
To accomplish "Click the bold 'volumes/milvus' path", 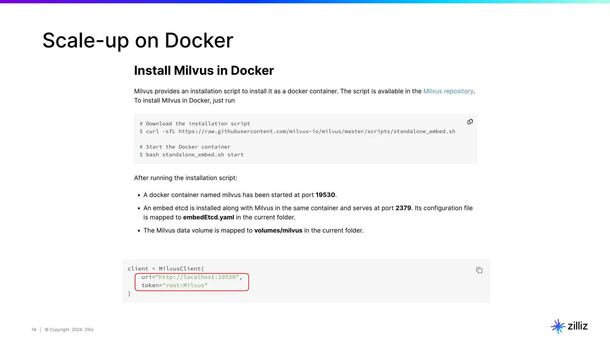I will (x=278, y=230).
